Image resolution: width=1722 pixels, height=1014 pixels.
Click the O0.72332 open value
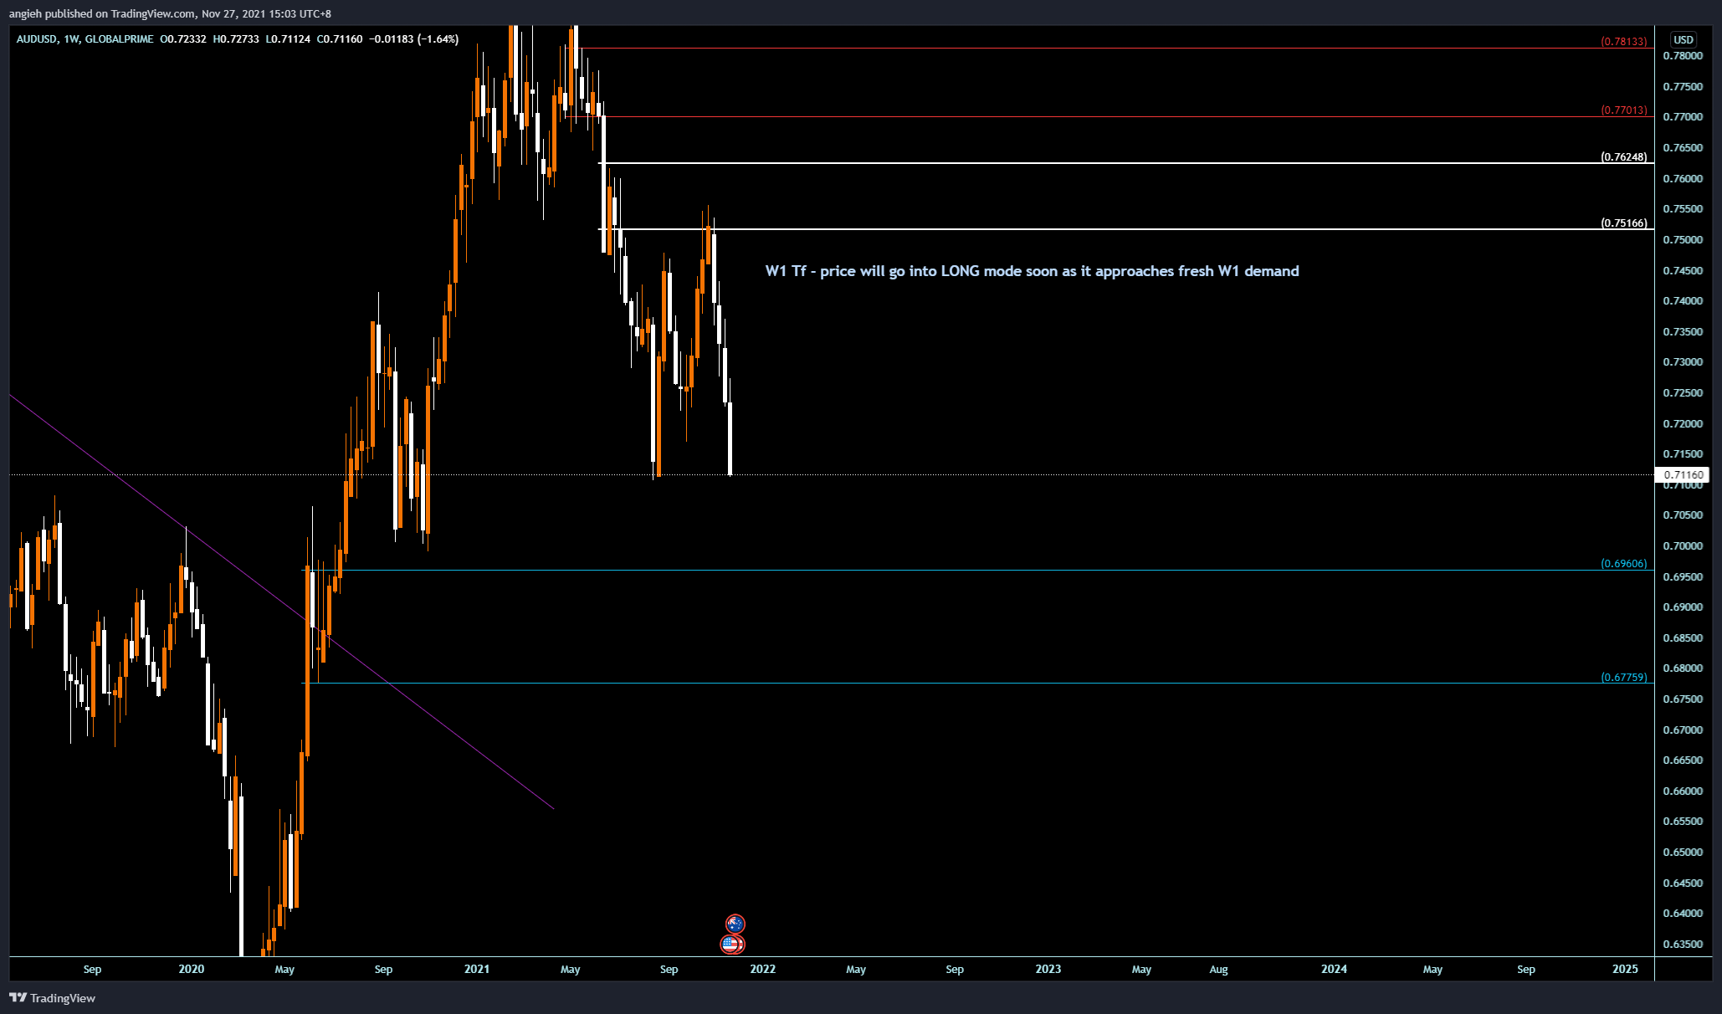click(x=182, y=39)
